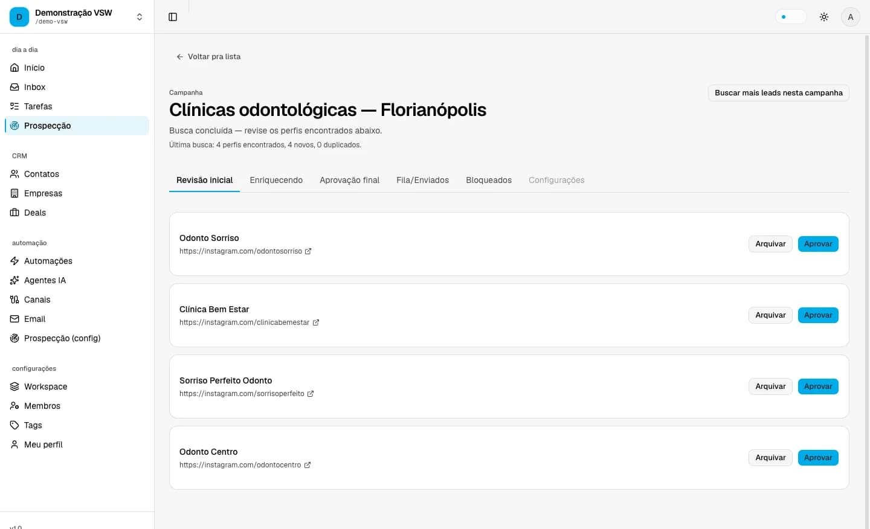Open external link icon for odontosorriso
The image size is (870, 529).
point(308,251)
